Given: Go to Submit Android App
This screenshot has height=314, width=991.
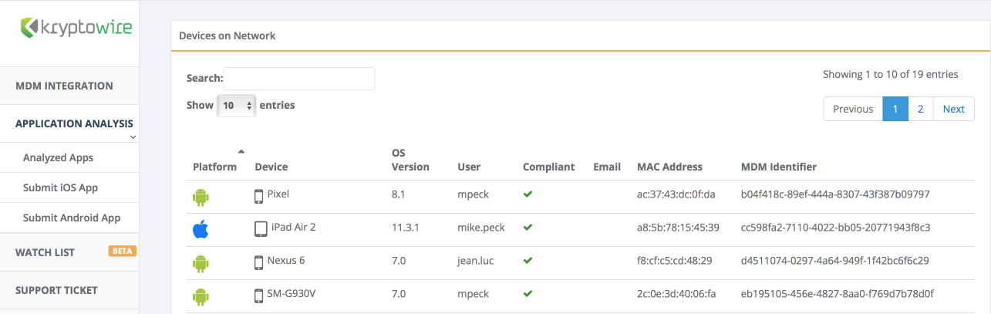Looking at the screenshot, I should pos(72,218).
